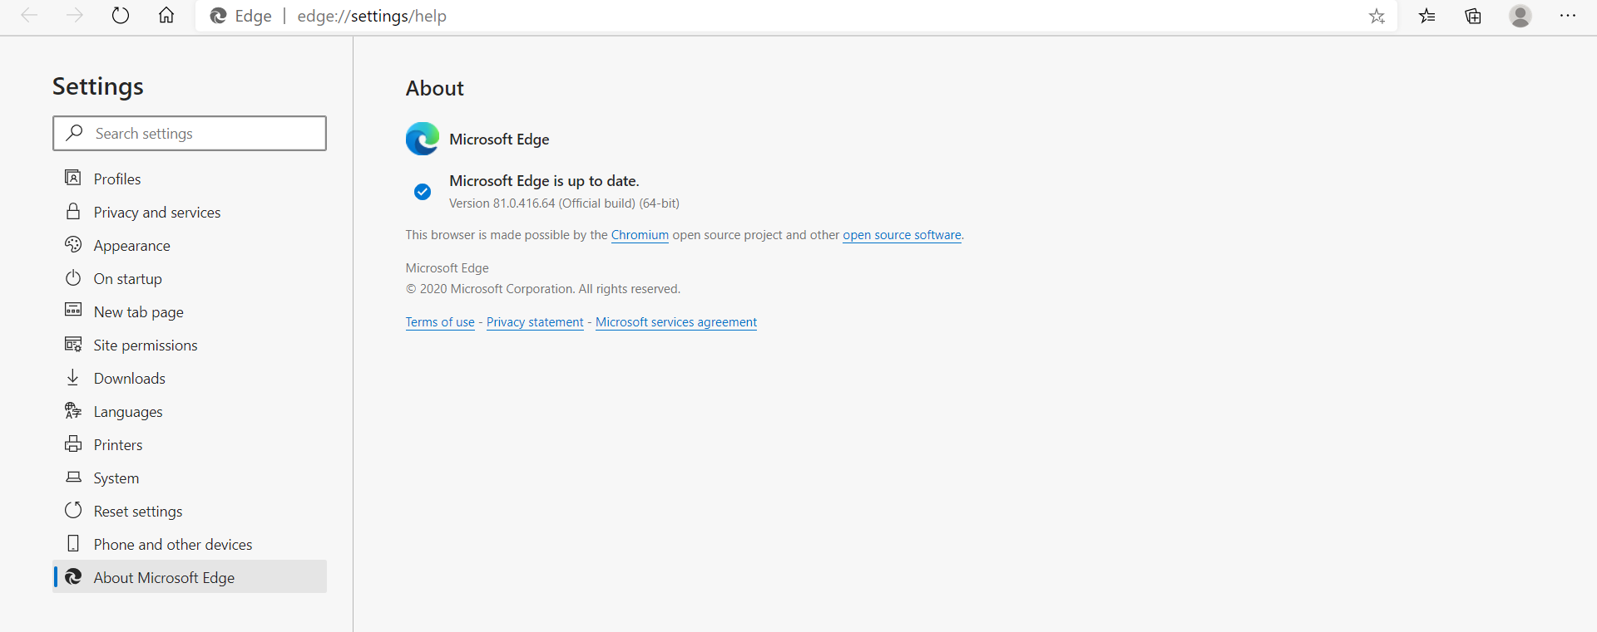The width and height of the screenshot is (1597, 632).
Task: Click the Settings heading
Action: [x=98, y=86]
